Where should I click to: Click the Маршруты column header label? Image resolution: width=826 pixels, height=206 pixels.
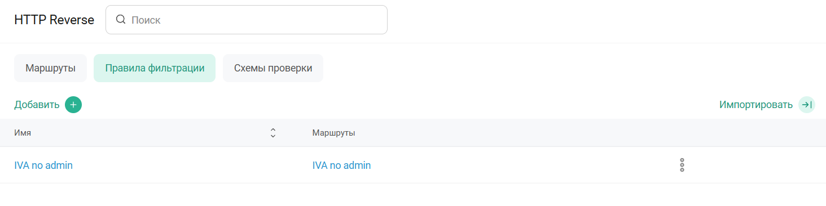333,133
